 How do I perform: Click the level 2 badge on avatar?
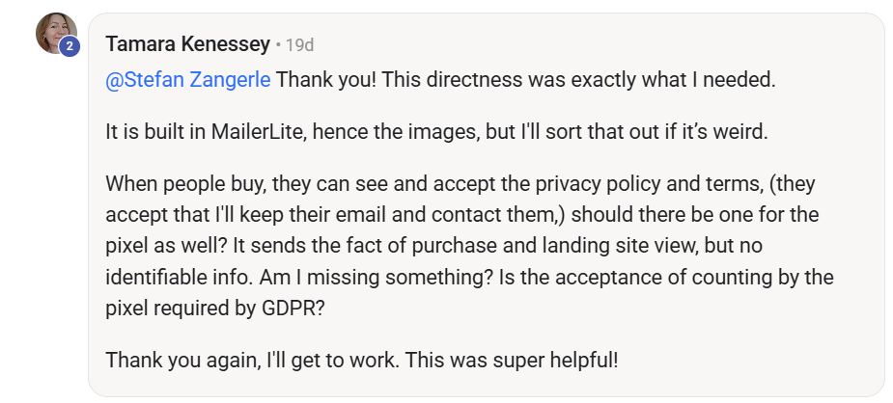pos(70,47)
